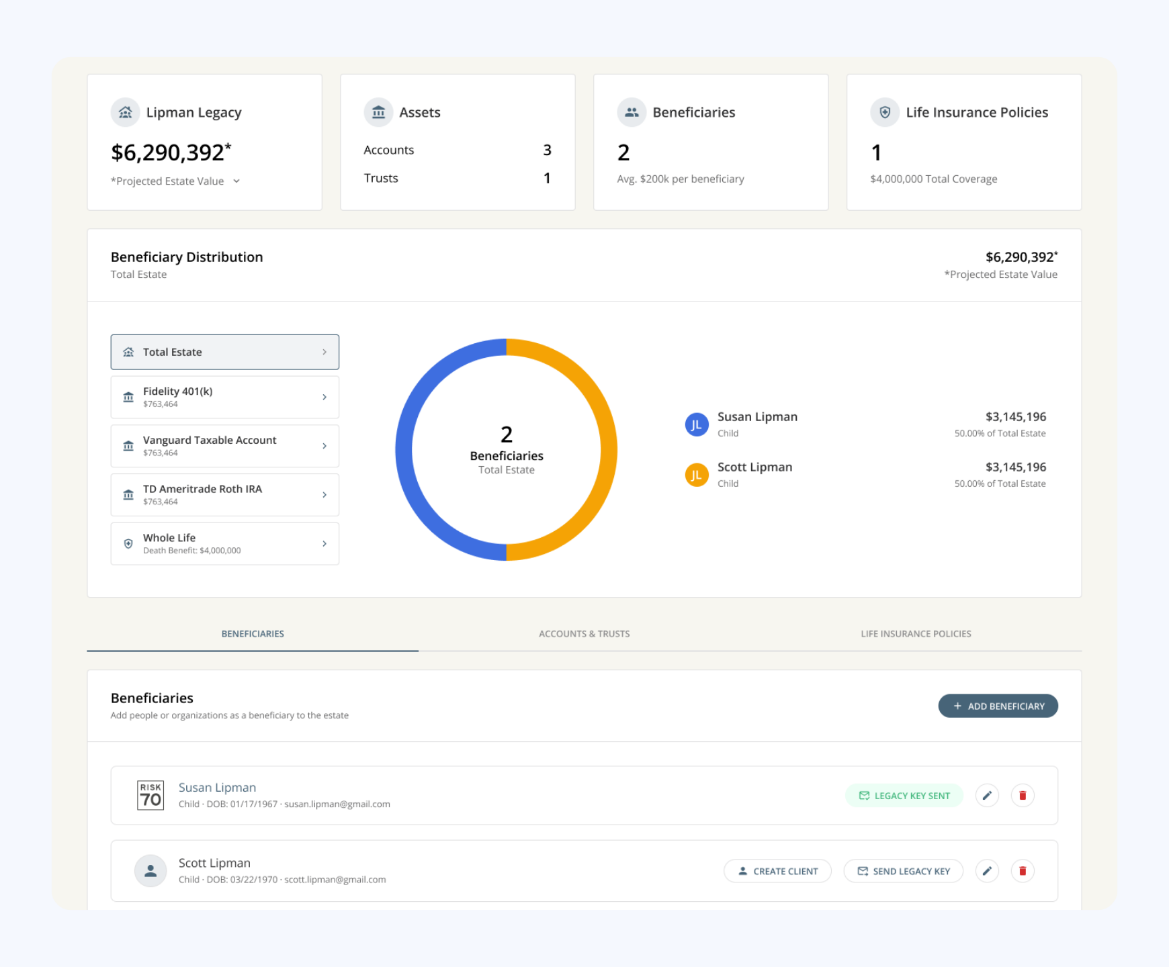Select the Total Estate row

click(x=225, y=352)
